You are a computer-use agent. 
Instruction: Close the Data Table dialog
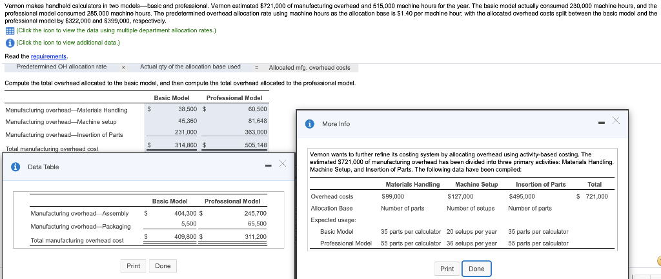tap(282, 163)
